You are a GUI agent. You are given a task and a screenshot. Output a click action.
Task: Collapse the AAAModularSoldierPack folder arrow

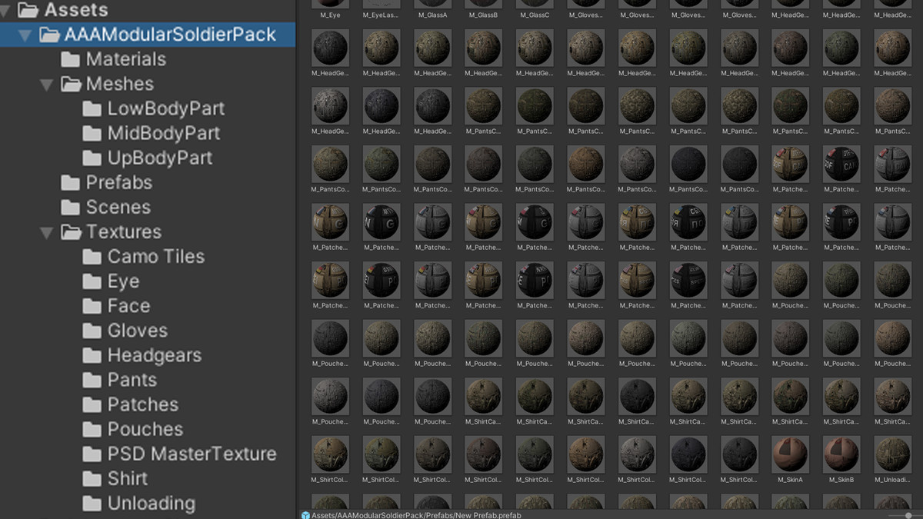25,35
